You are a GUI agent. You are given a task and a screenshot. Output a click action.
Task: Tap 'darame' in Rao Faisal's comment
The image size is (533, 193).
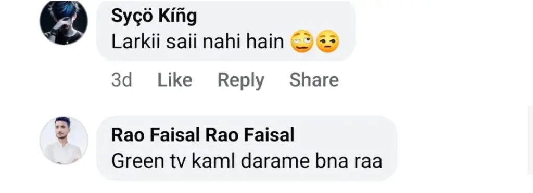(x=274, y=161)
